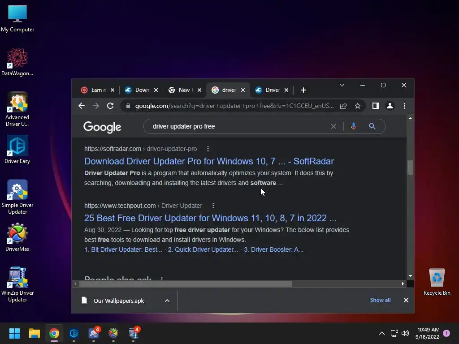Open Chrome three-dot menu
The image size is (459, 344).
[404, 106]
